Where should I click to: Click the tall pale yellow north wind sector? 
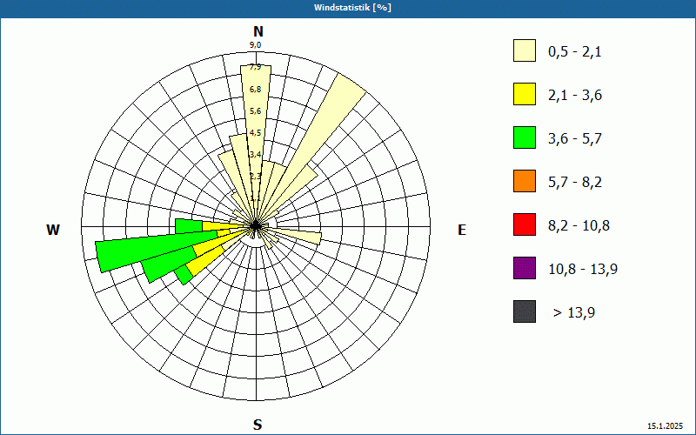pos(256,133)
